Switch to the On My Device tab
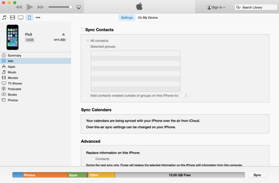Viewport: 279px width, 183px height. coord(148,18)
